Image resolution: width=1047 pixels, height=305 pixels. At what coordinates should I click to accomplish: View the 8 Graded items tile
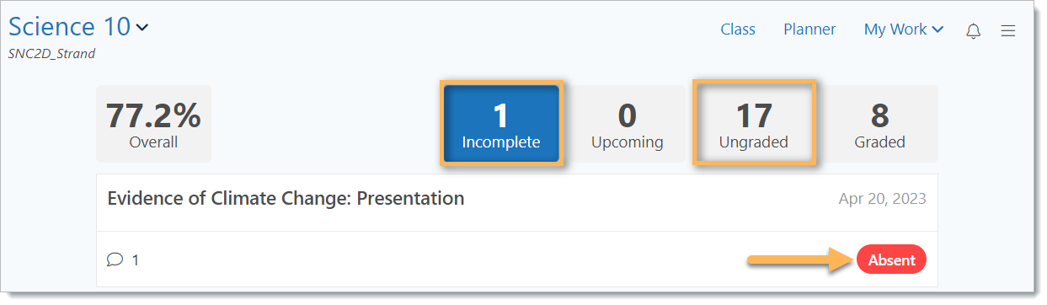[x=879, y=124]
